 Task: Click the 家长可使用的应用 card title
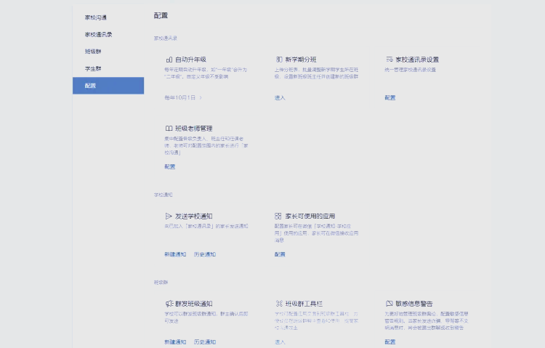[x=310, y=216]
